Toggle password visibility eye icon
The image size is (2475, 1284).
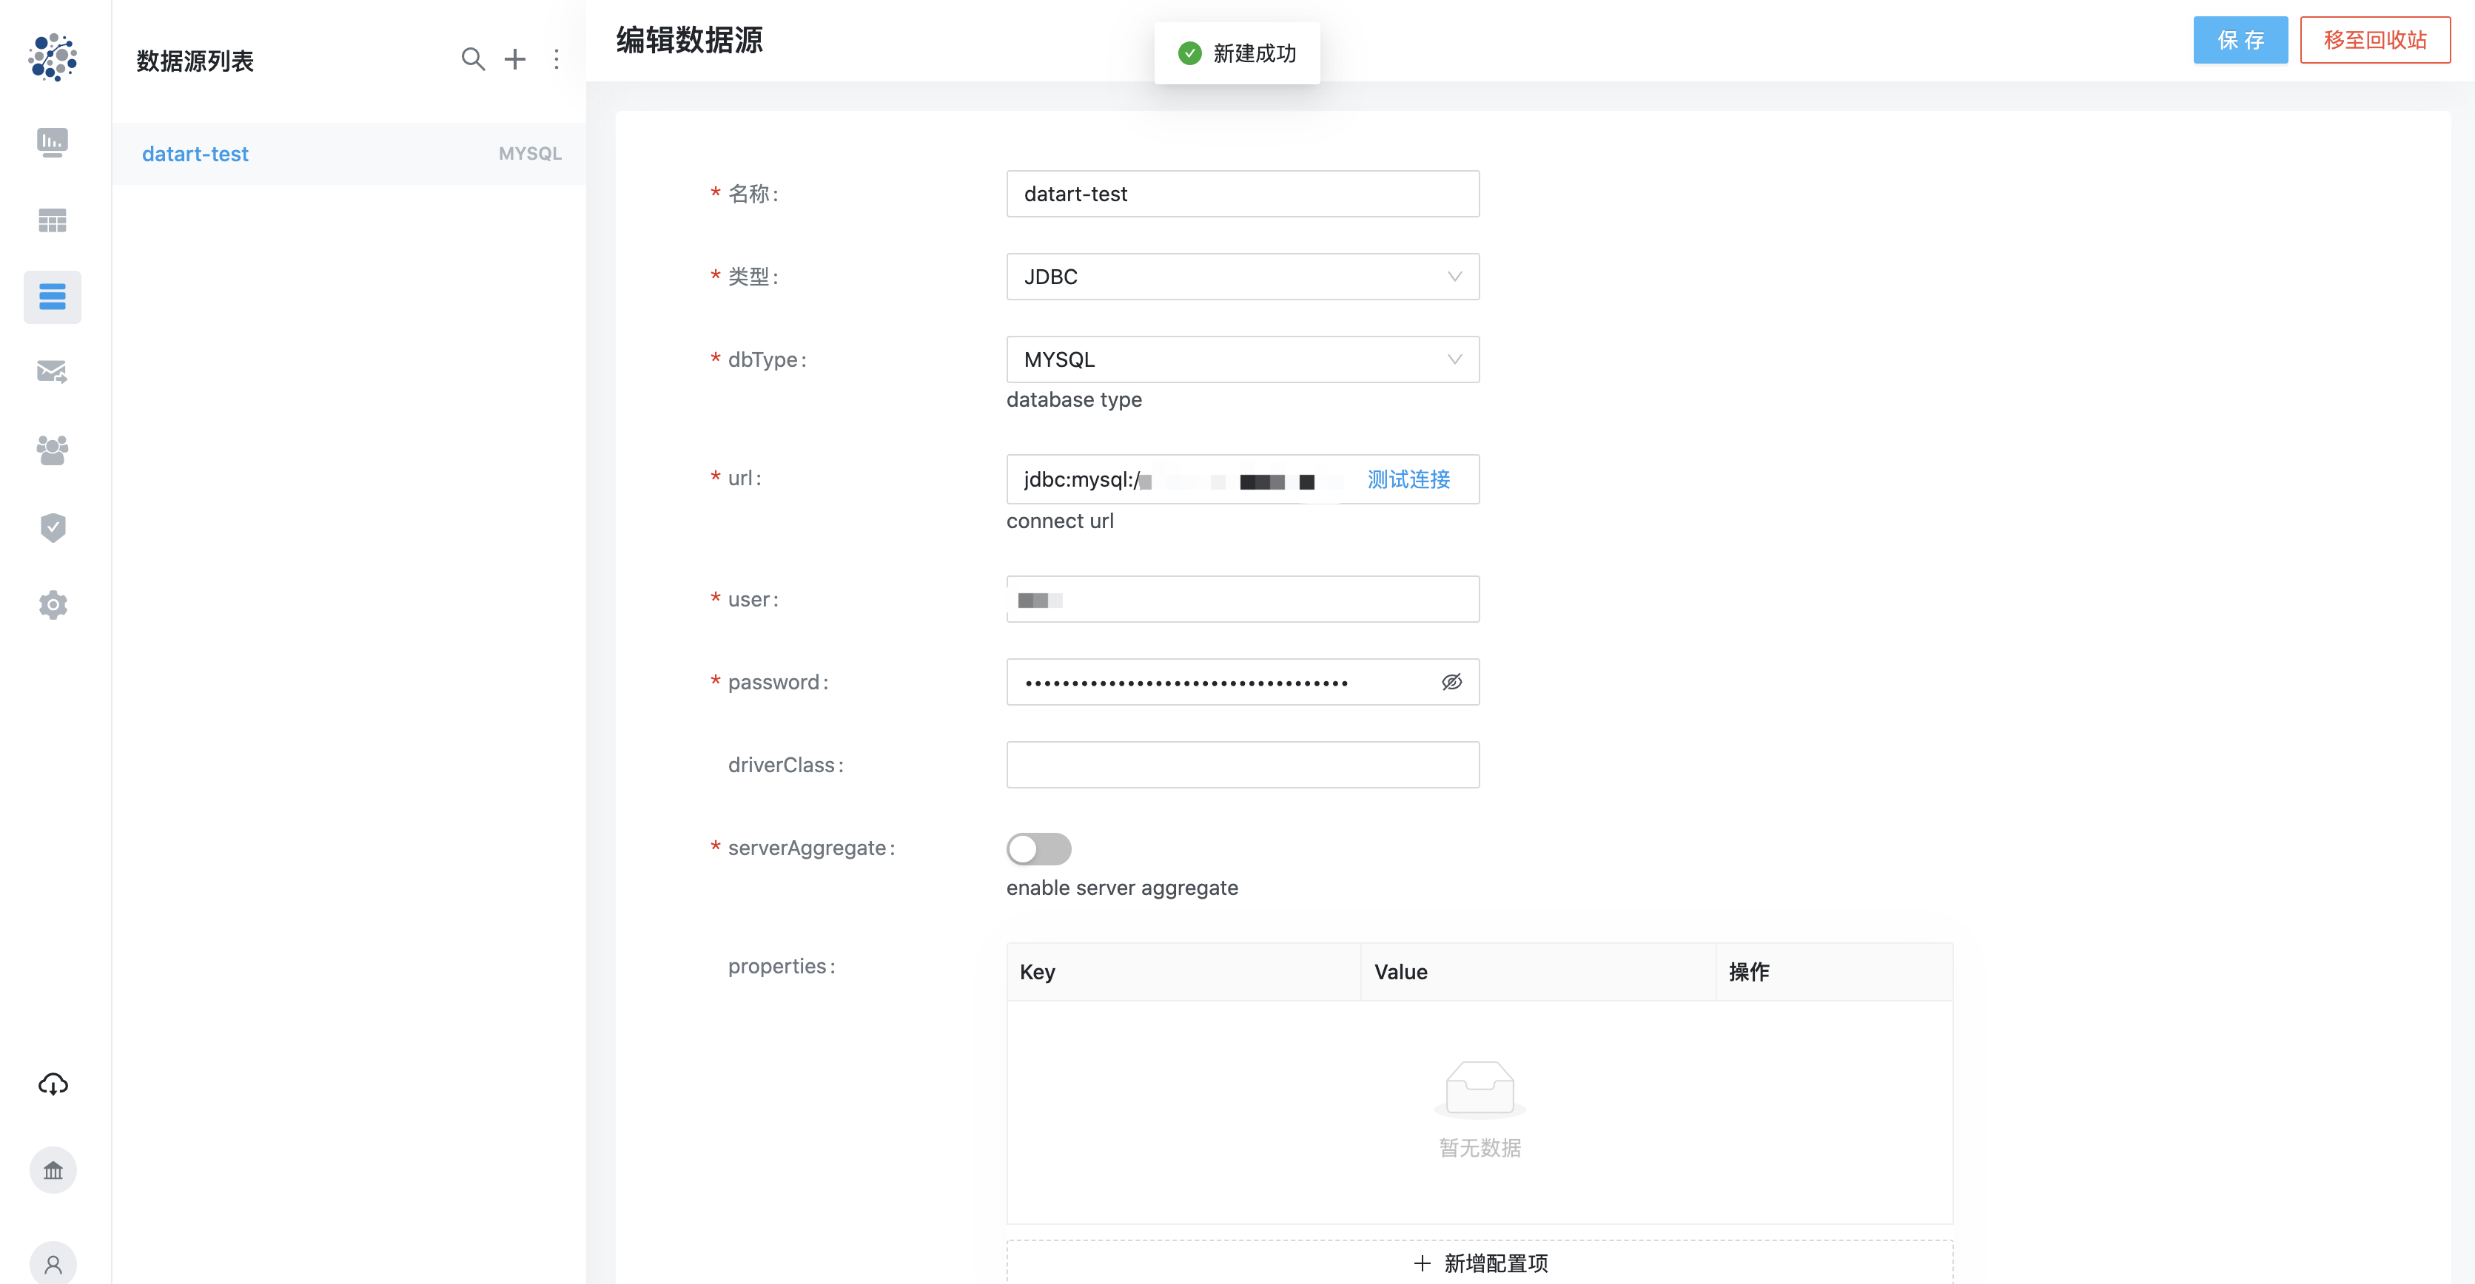pyautogui.click(x=1451, y=682)
